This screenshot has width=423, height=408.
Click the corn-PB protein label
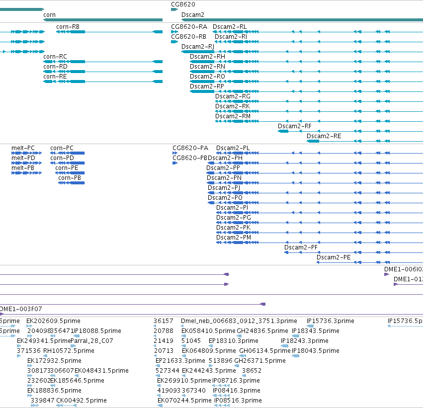(69, 178)
